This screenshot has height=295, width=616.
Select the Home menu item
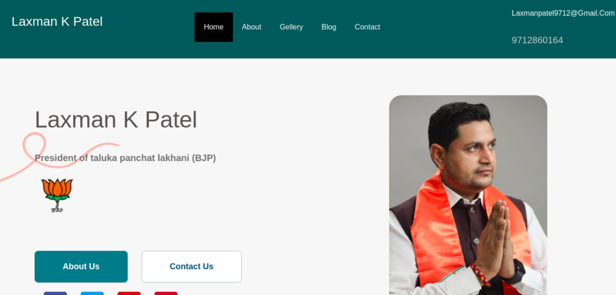point(214,27)
